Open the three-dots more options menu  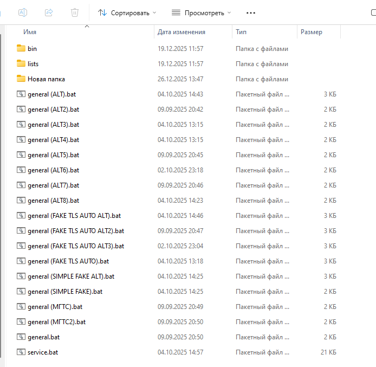click(251, 12)
